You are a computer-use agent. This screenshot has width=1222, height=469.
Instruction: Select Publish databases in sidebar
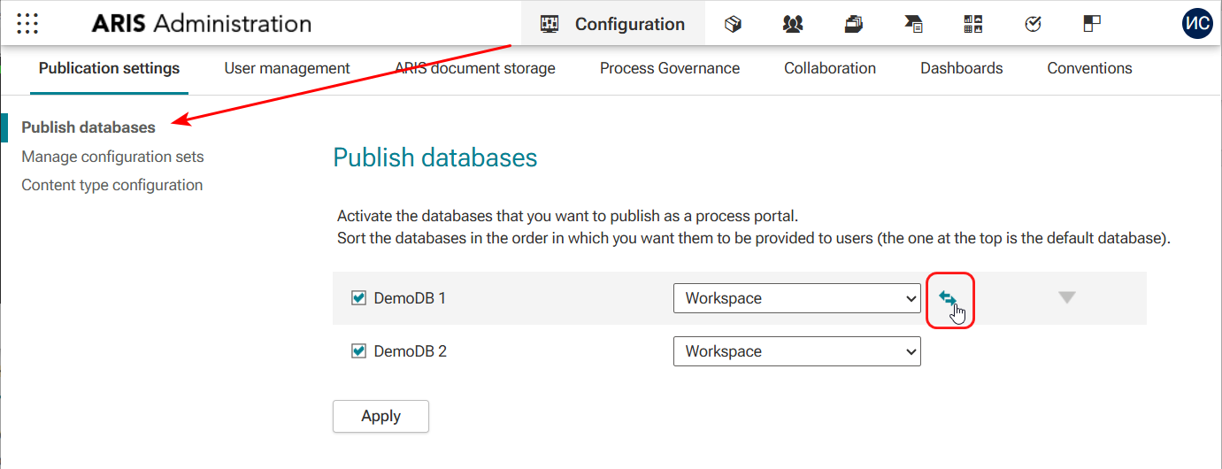pyautogui.click(x=88, y=127)
